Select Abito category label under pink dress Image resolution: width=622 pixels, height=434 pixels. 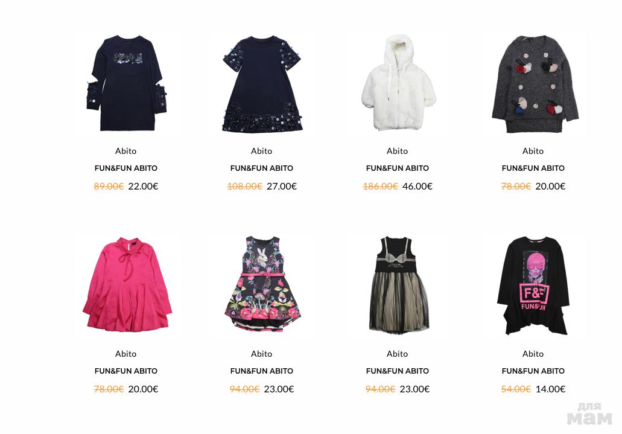pyautogui.click(x=125, y=354)
